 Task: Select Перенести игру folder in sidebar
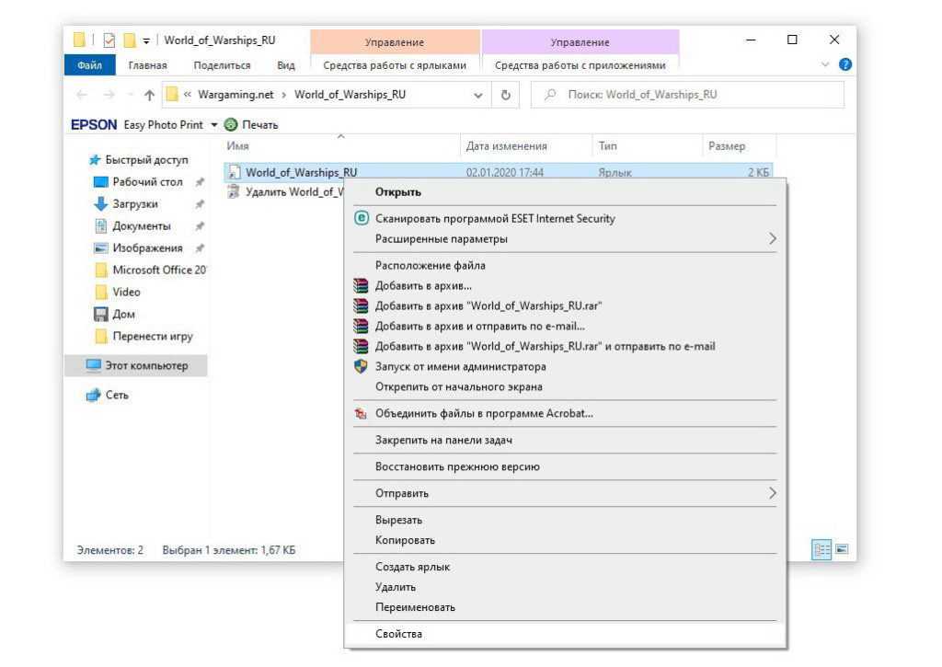pos(144,336)
